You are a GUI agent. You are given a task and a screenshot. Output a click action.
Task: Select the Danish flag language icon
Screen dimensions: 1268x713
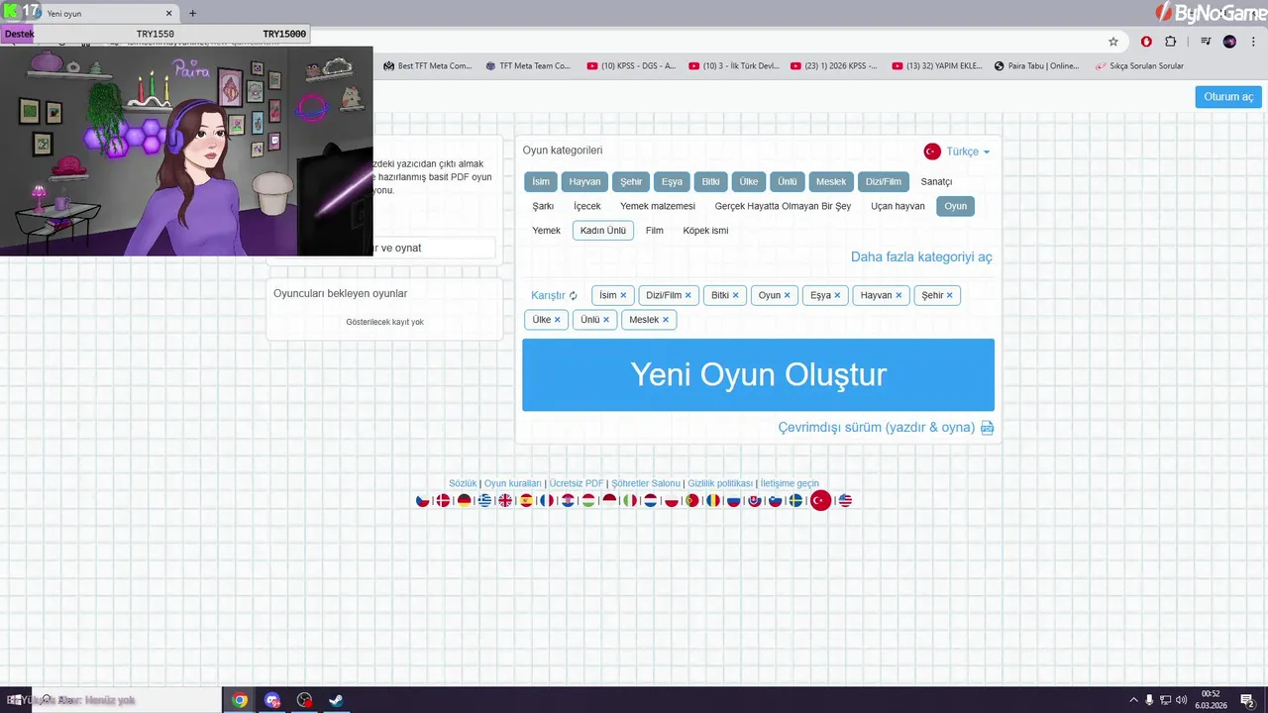pyautogui.click(x=443, y=501)
